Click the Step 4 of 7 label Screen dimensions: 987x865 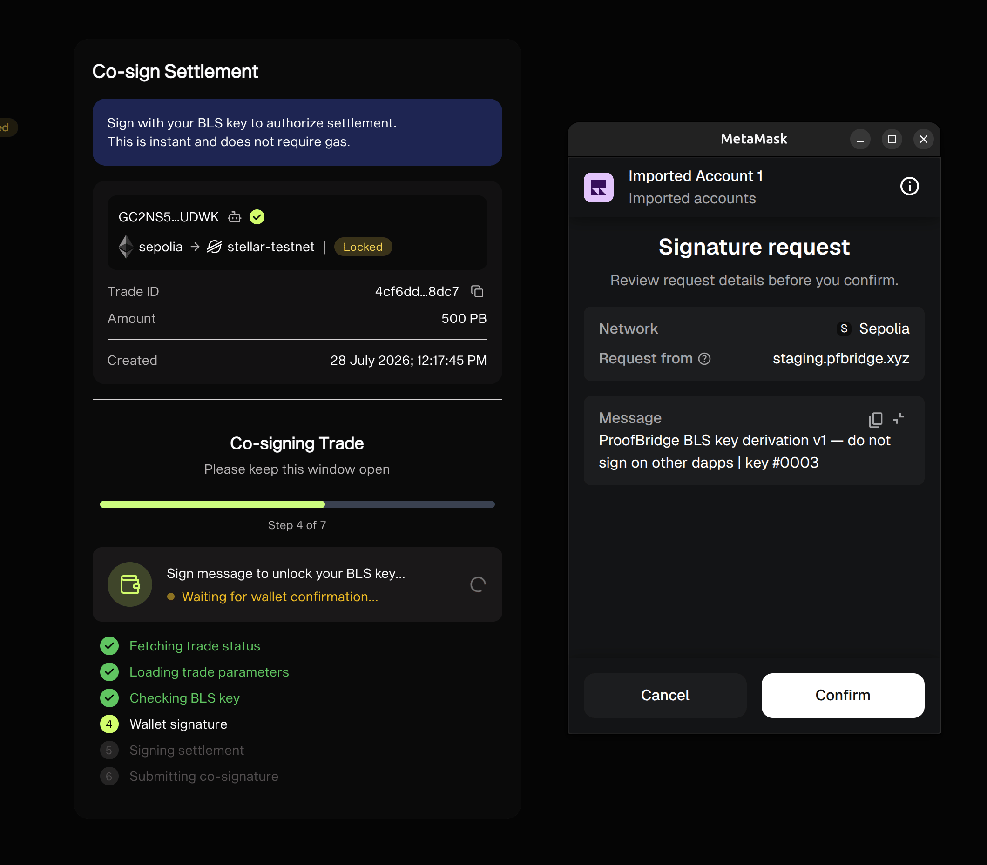coord(297,525)
